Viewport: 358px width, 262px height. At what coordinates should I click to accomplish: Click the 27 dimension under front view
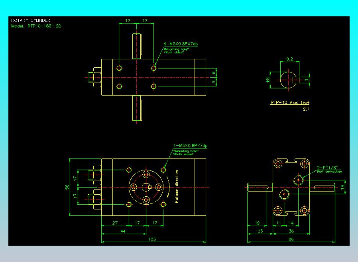coord(115,223)
